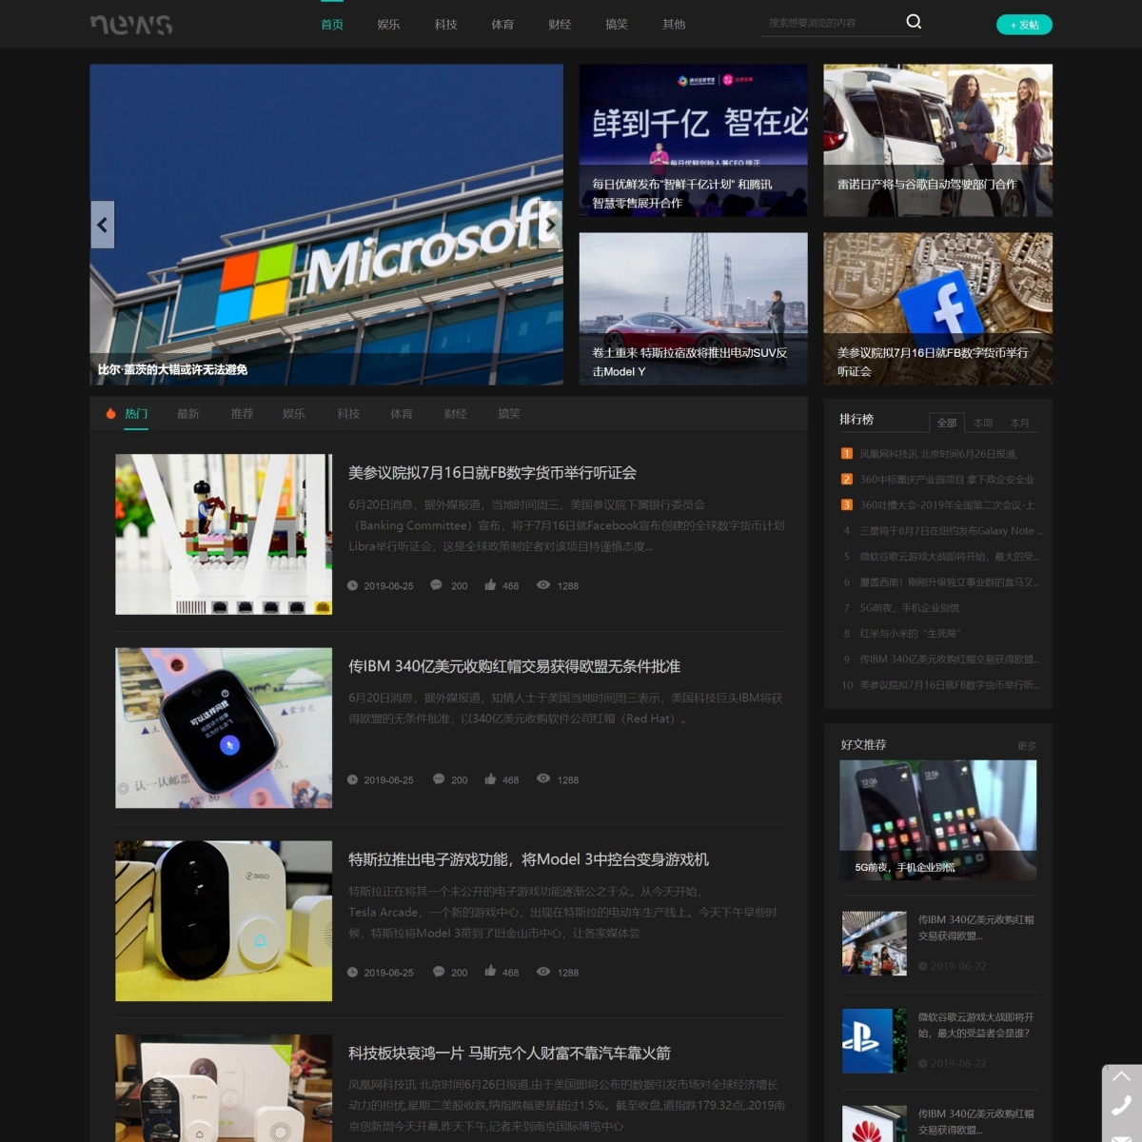Image resolution: width=1142 pixels, height=1142 pixels.
Task: Select the 本月 ranking tab
Action: (1019, 423)
